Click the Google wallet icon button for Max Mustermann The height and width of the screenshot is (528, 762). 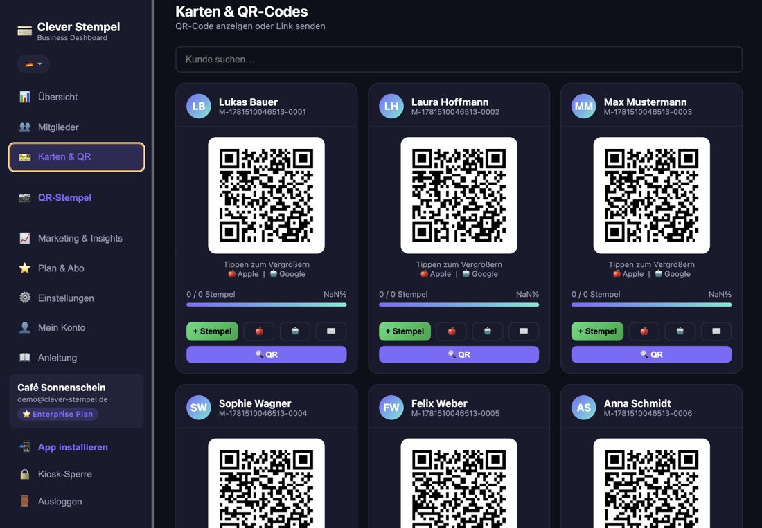[x=680, y=331]
